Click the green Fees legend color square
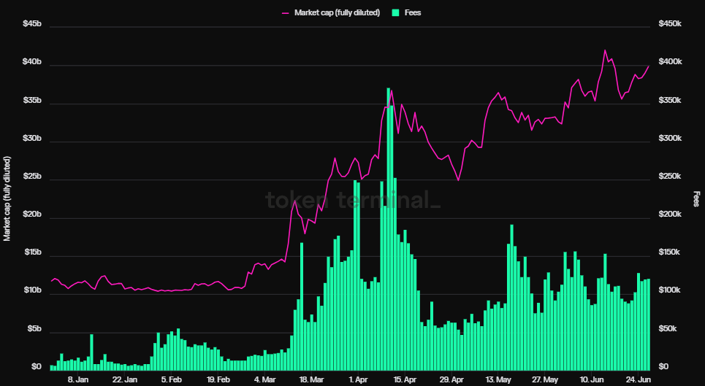The image size is (705, 386). click(396, 12)
